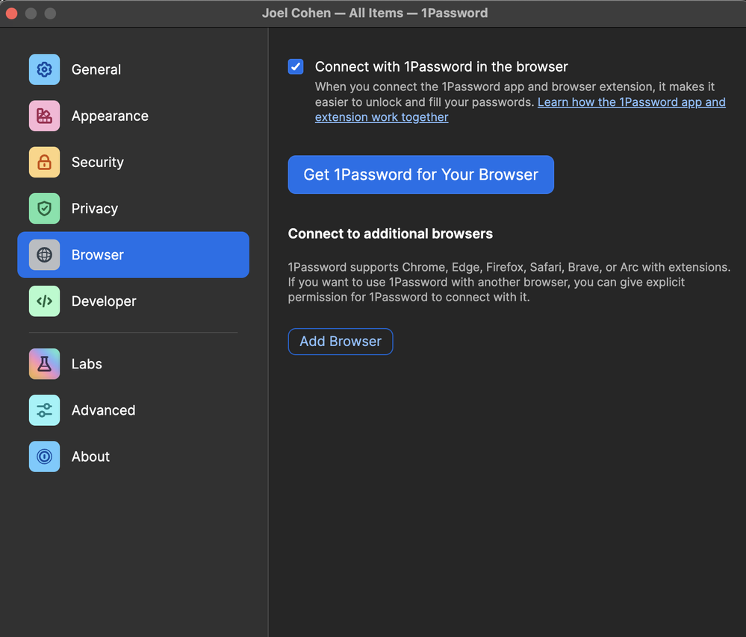Go to the Developer settings label
746x637 pixels.
tap(104, 301)
